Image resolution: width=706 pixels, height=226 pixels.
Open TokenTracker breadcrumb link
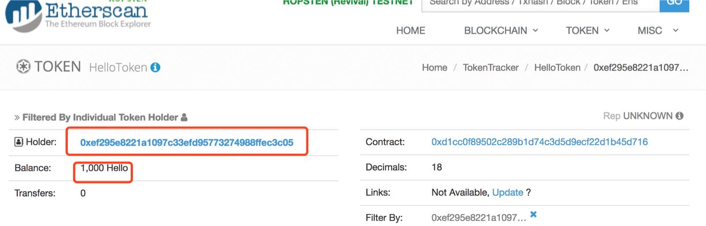(x=491, y=67)
